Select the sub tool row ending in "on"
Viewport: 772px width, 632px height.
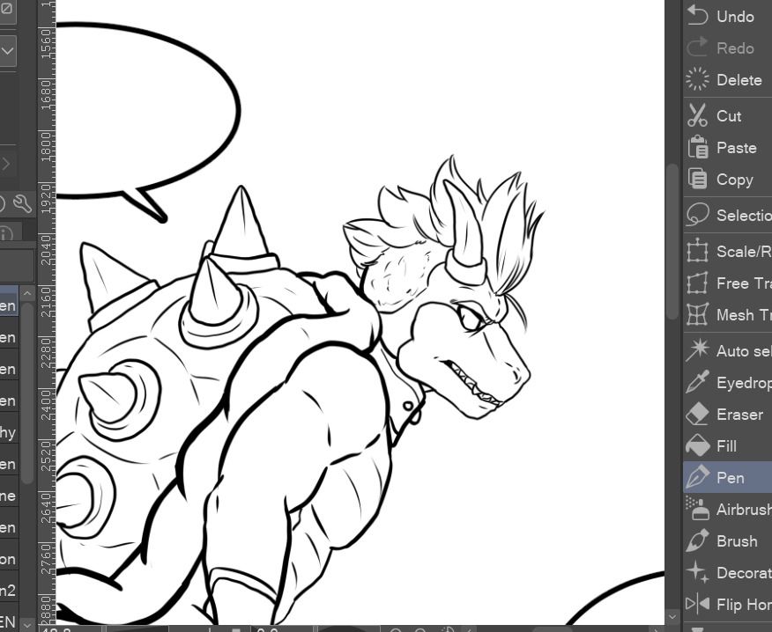point(10,559)
